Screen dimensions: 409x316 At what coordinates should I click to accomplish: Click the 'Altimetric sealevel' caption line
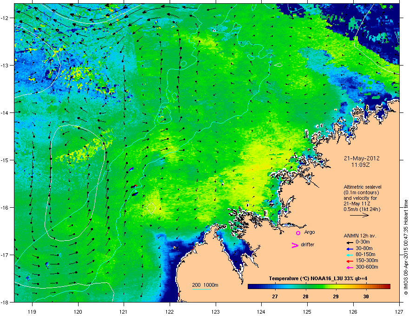[363, 187]
